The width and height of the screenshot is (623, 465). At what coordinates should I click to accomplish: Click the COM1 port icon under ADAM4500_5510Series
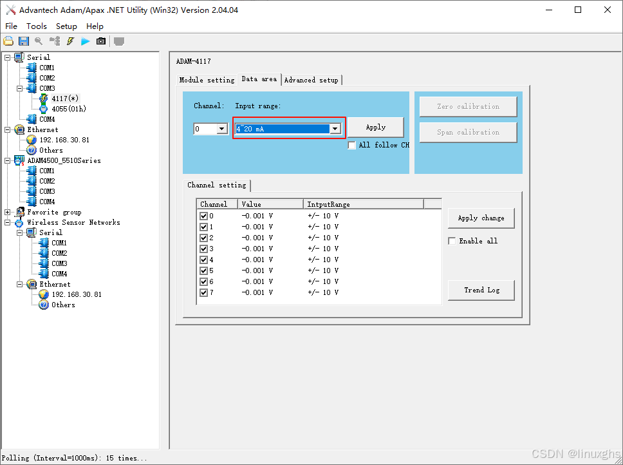coord(32,171)
